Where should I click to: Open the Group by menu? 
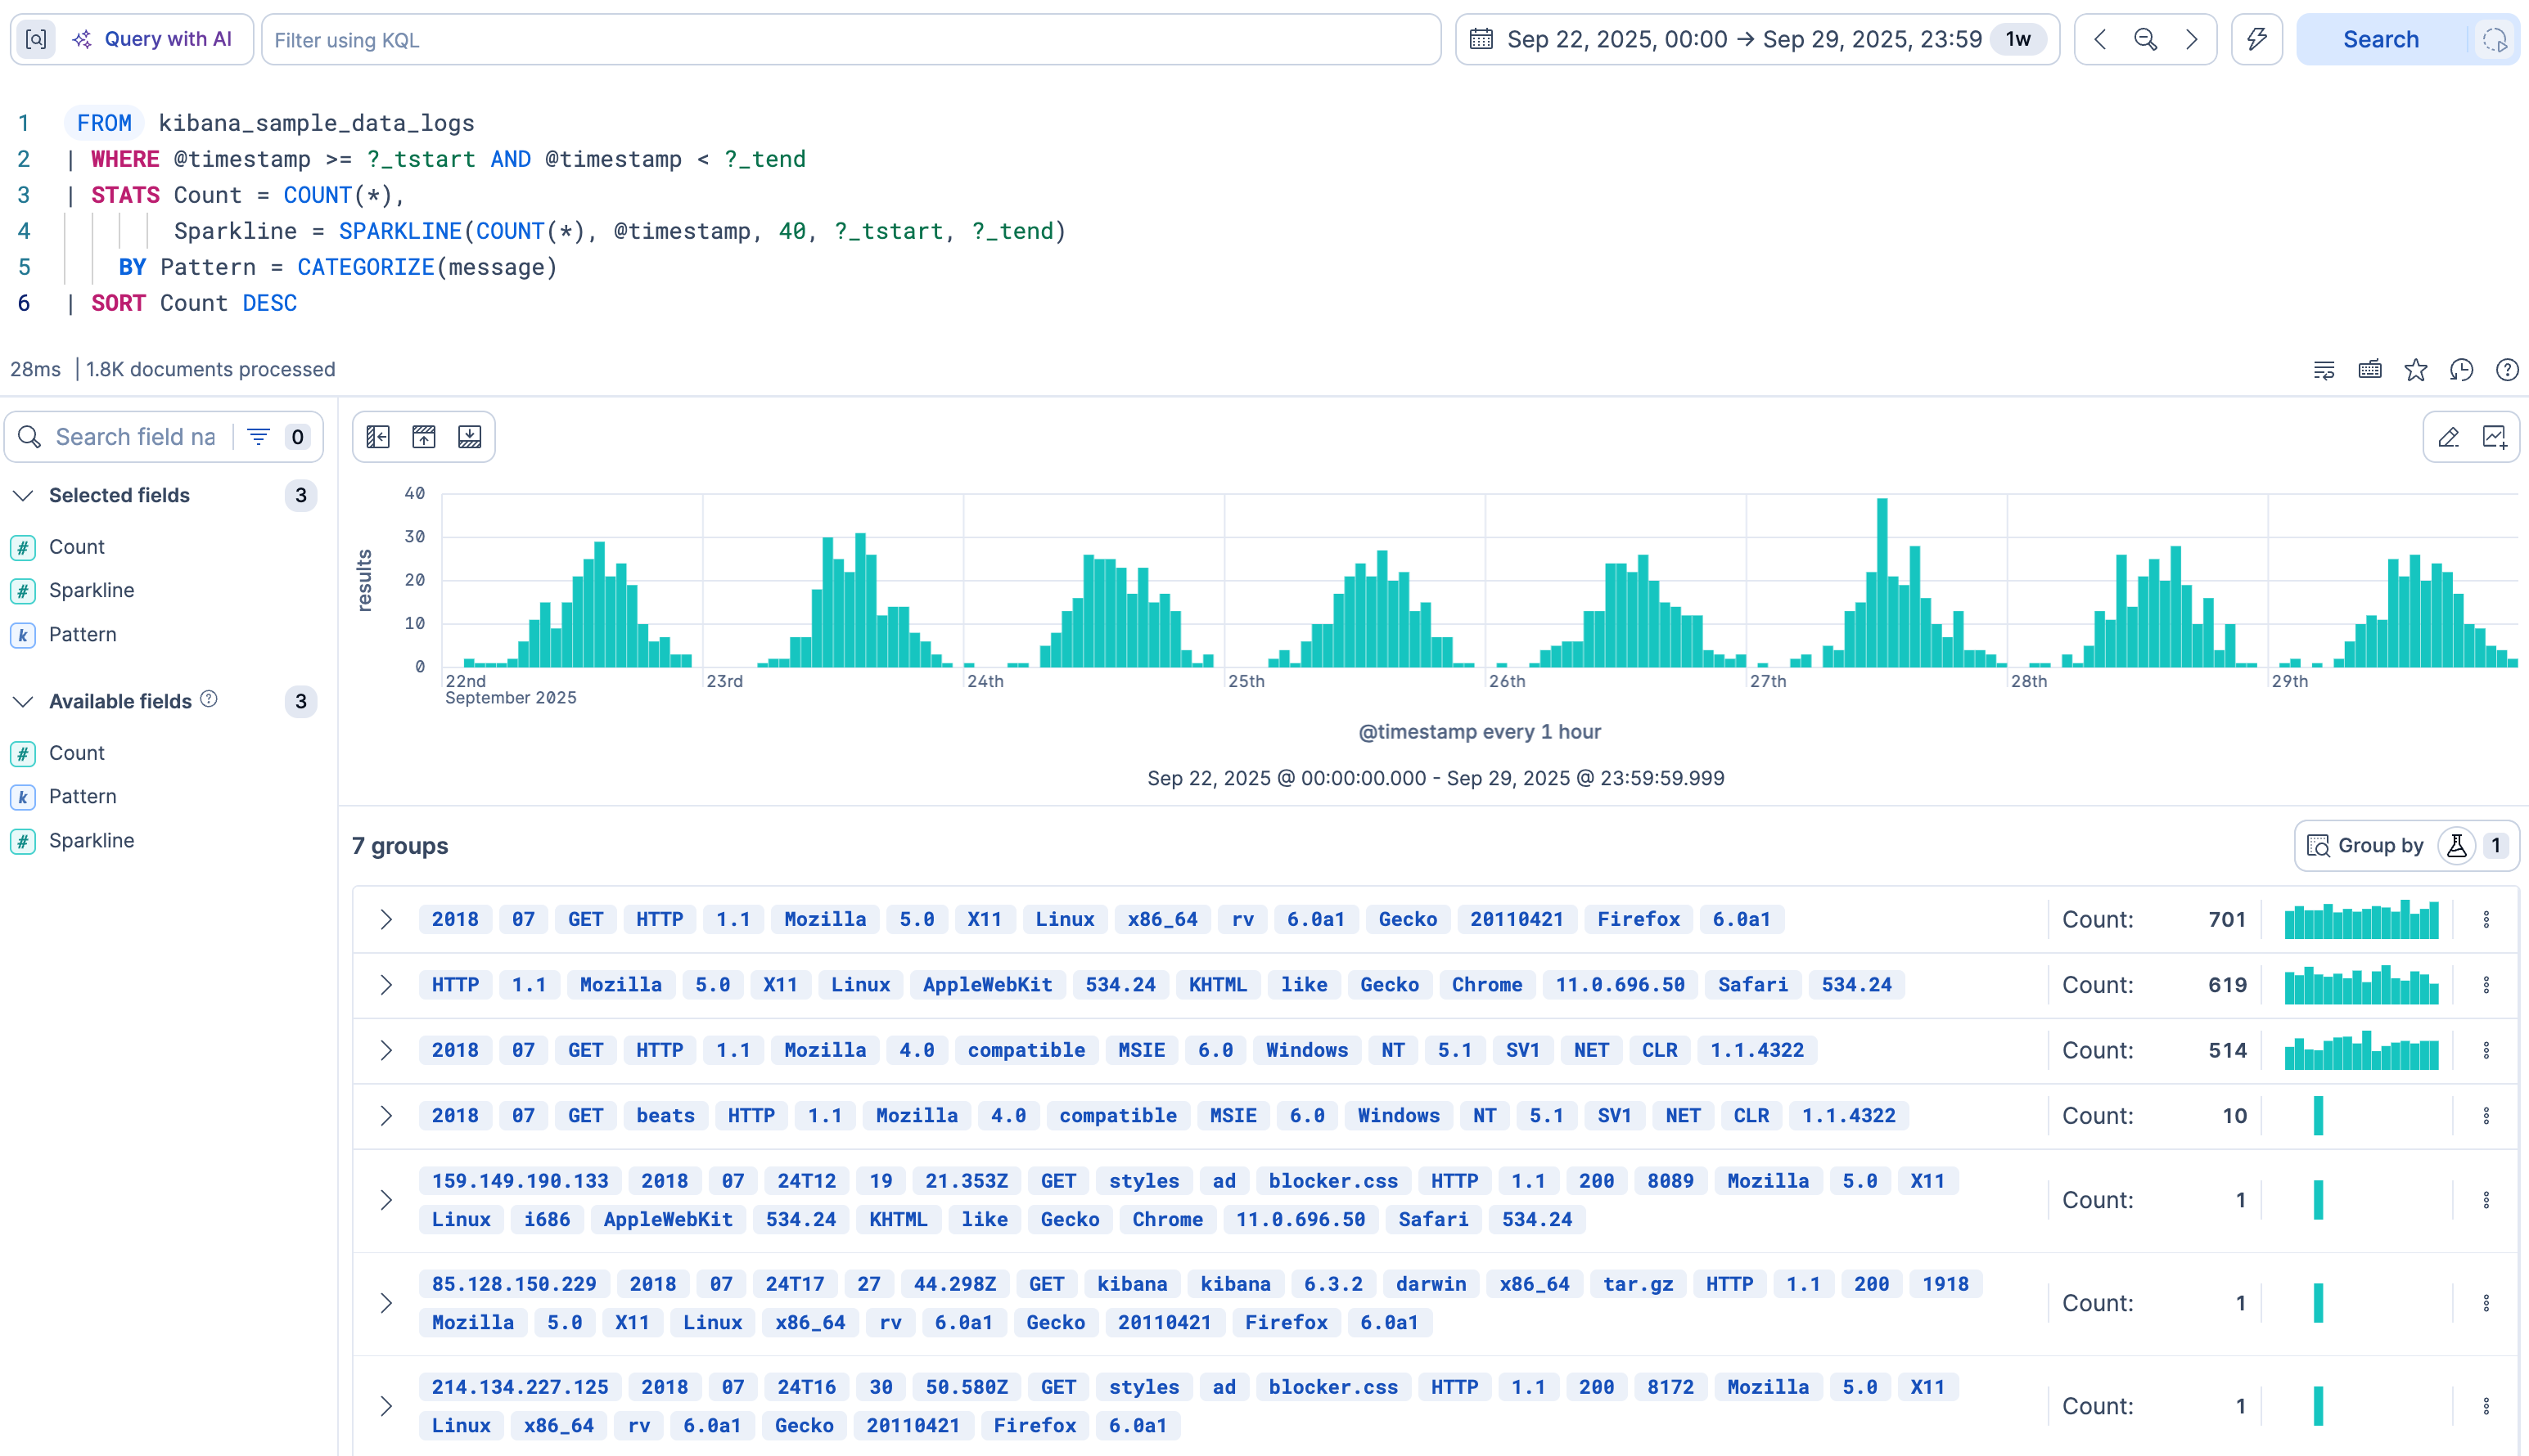tap(2406, 846)
